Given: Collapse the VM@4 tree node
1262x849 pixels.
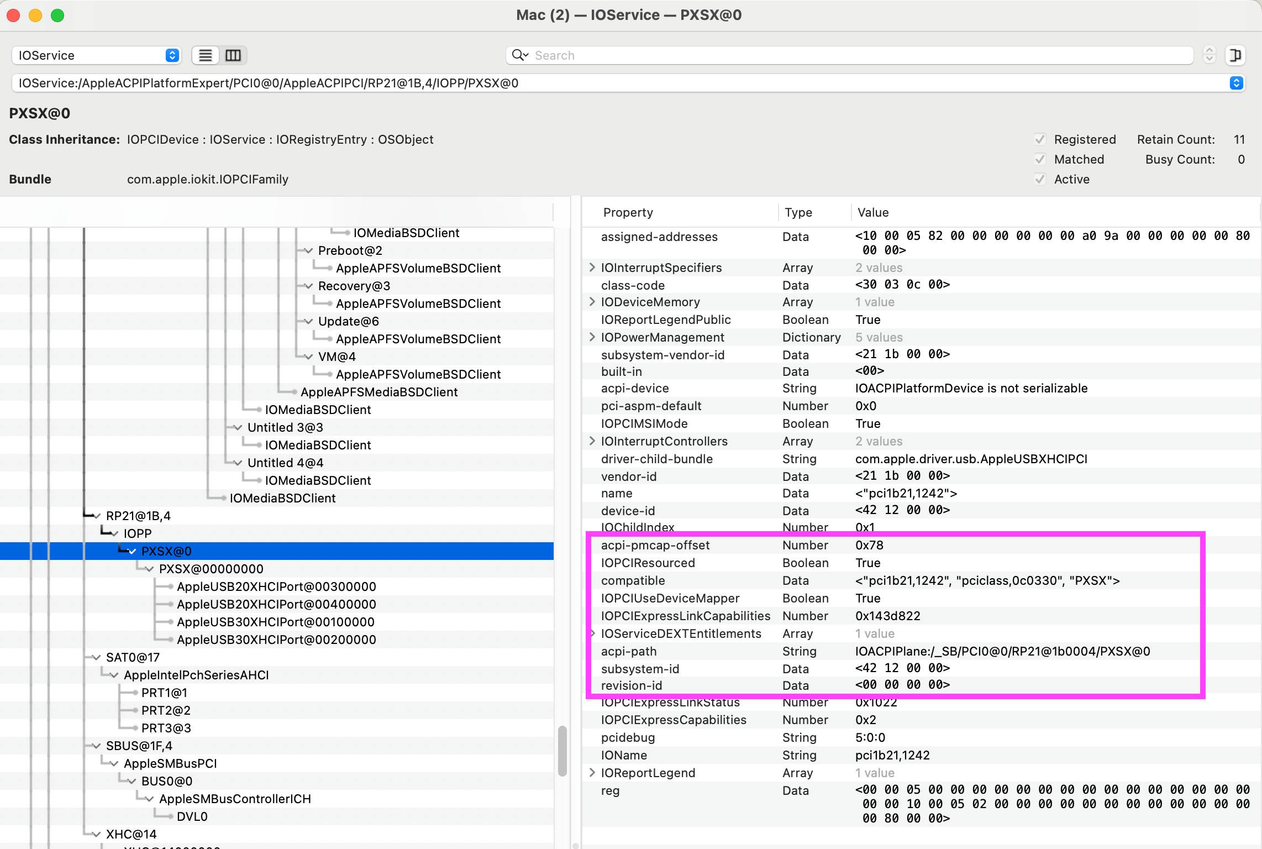Looking at the screenshot, I should 308,357.
